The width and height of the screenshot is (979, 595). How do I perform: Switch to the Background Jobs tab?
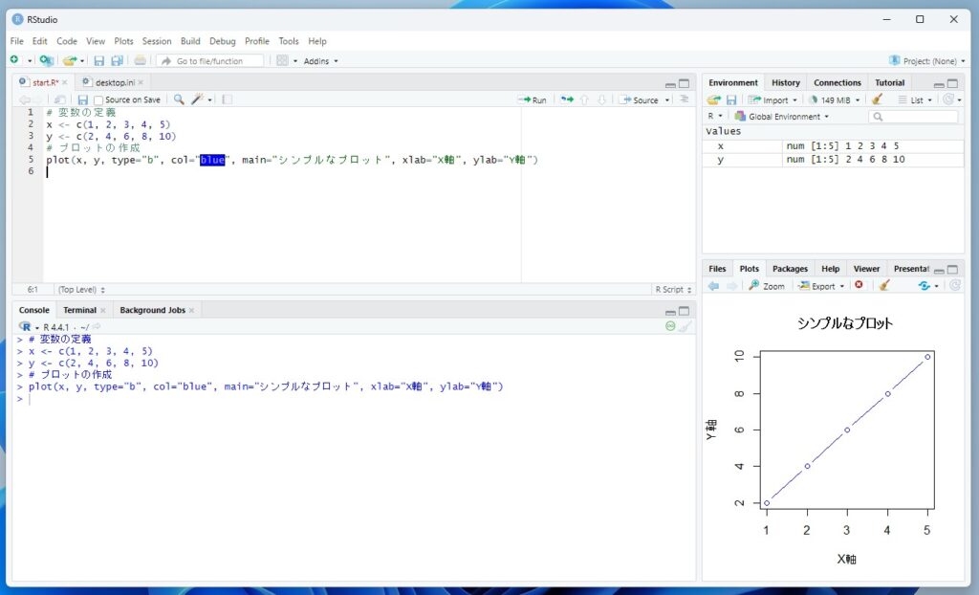point(152,310)
